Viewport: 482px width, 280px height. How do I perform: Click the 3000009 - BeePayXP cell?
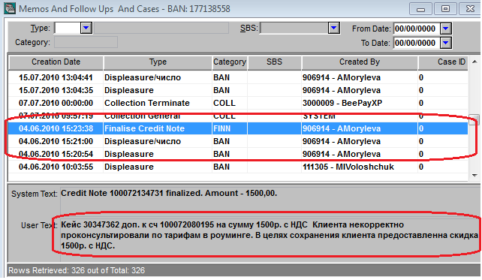pyautogui.click(x=360, y=103)
